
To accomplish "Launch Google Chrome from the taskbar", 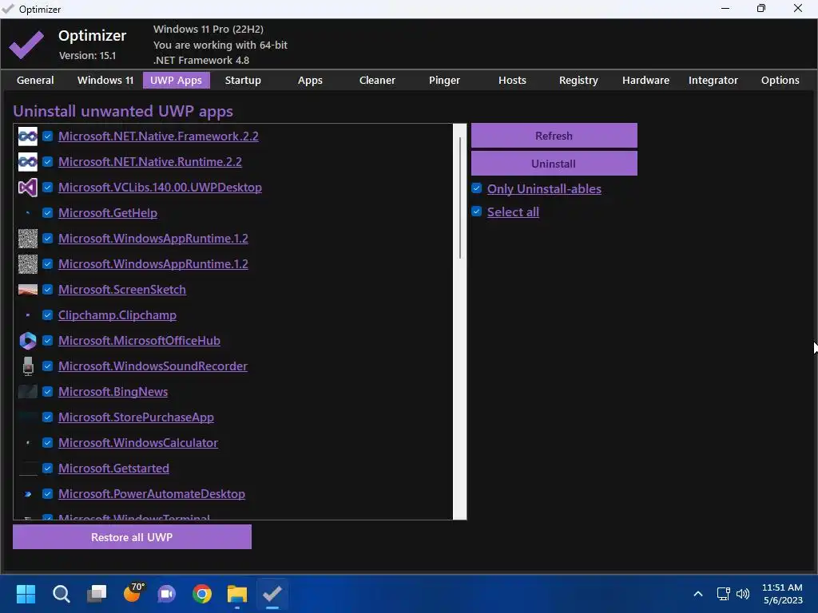I will (x=202, y=594).
